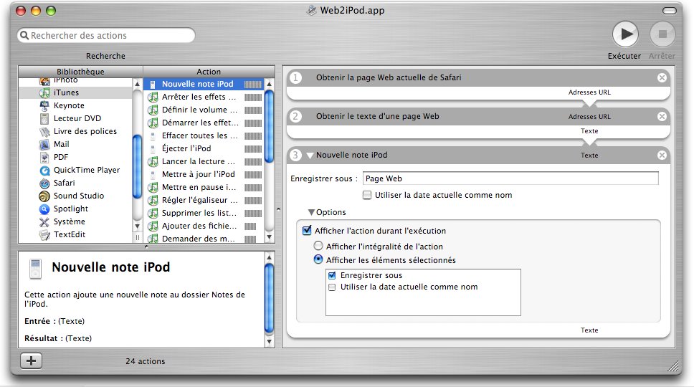Click icon of Ajouter des fichiers action

point(153,226)
